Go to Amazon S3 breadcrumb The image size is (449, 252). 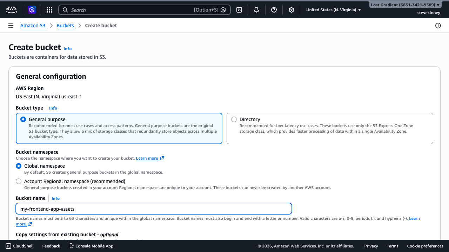tap(33, 26)
